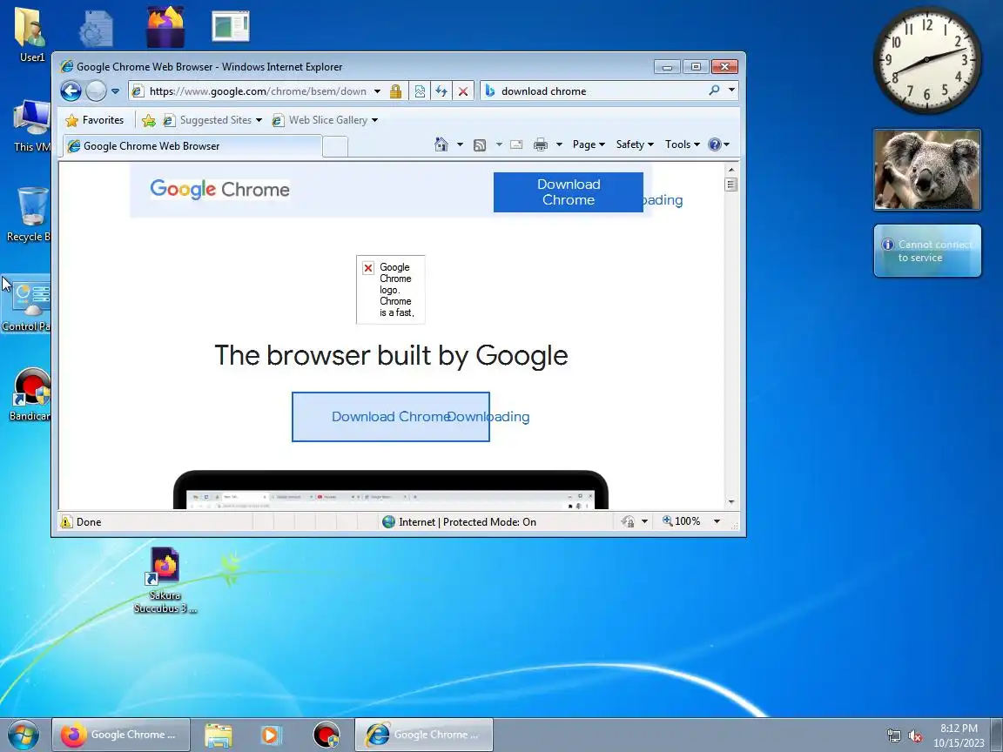The image size is (1003, 752).
Task: Select the Google Chrome Web Browser tab
Action: [192, 146]
